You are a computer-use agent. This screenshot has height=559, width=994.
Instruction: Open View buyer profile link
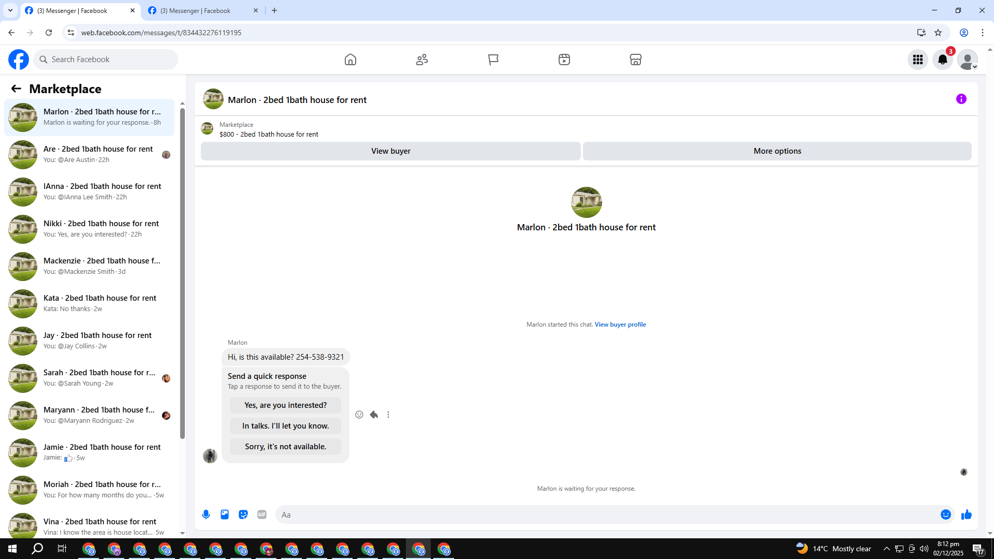620,325
